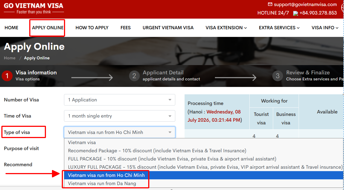The height and width of the screenshot is (190, 344).
Task: Click the Home breadcrumb link
Action: (x=10, y=58)
